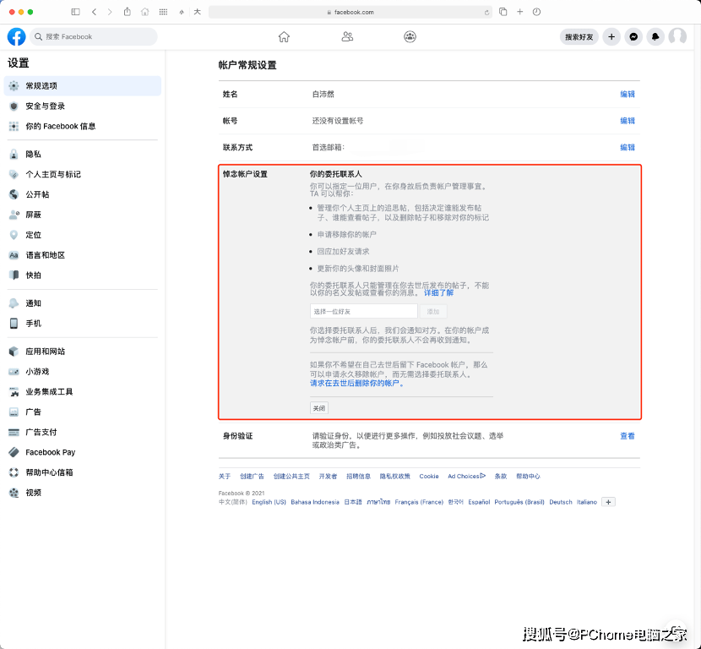This screenshot has height=649, width=701.
Task: Click the plus more languages button
Action: click(x=608, y=502)
